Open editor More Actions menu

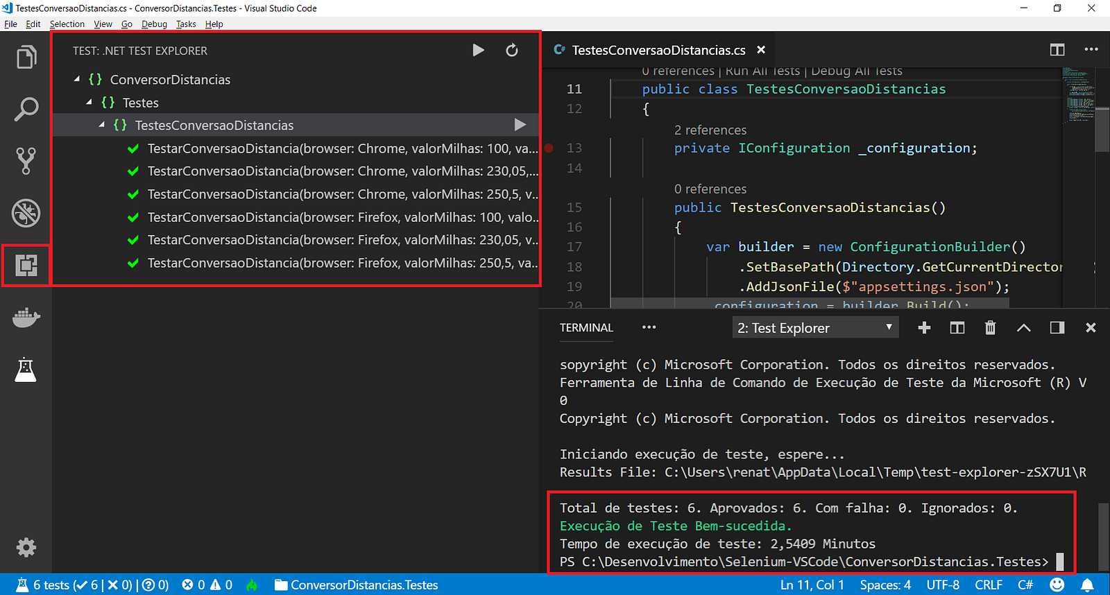[x=1091, y=49]
